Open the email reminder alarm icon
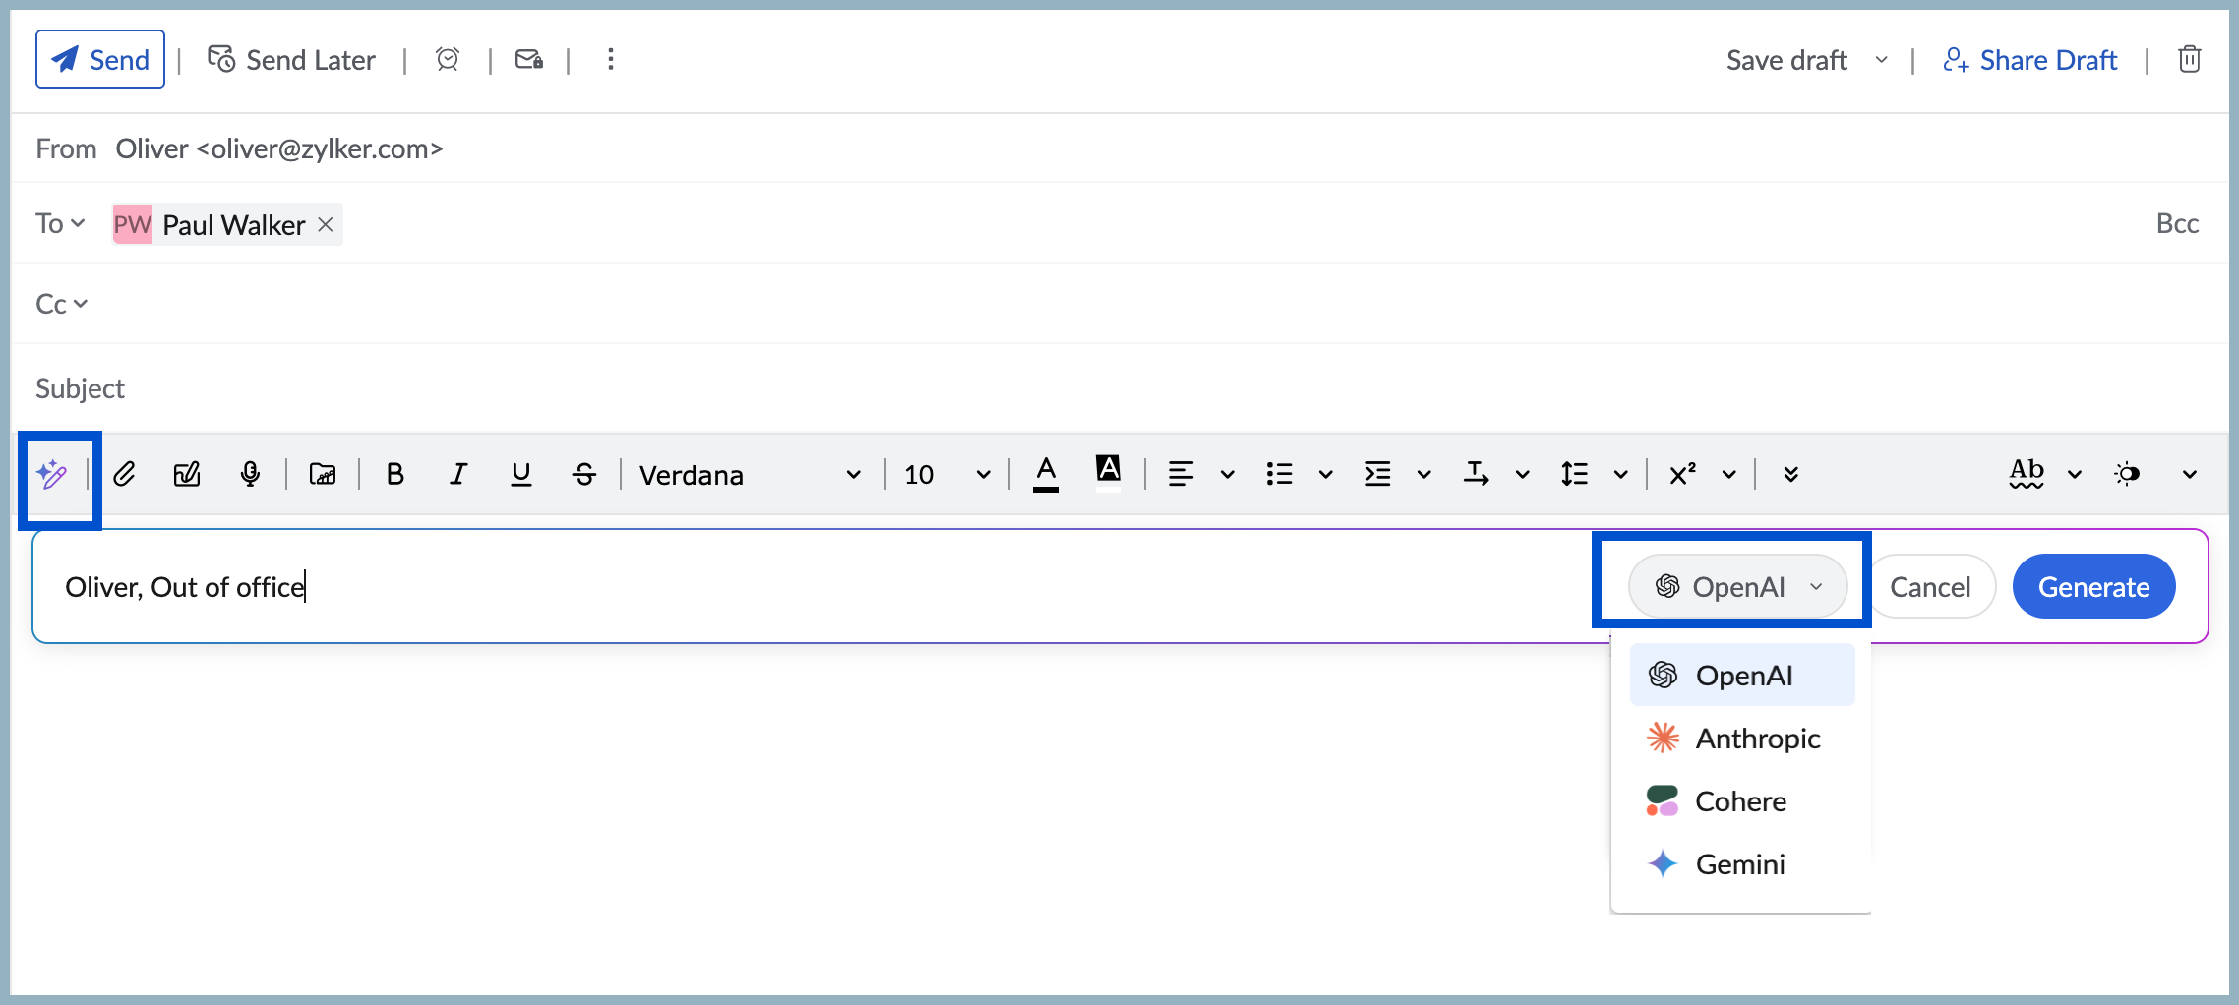This screenshot has height=1005, width=2239. coord(448,59)
